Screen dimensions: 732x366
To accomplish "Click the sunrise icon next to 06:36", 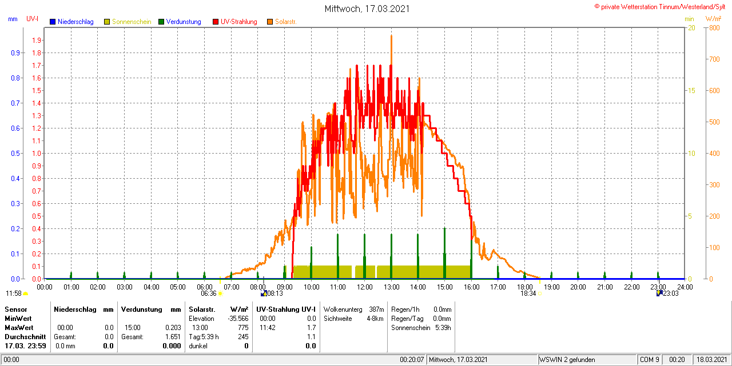I will 220,293.
